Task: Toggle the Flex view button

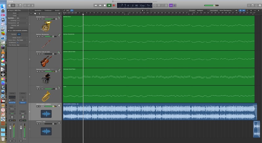Action: point(68,10)
